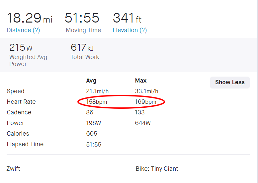Click the 644W max power value

point(143,123)
